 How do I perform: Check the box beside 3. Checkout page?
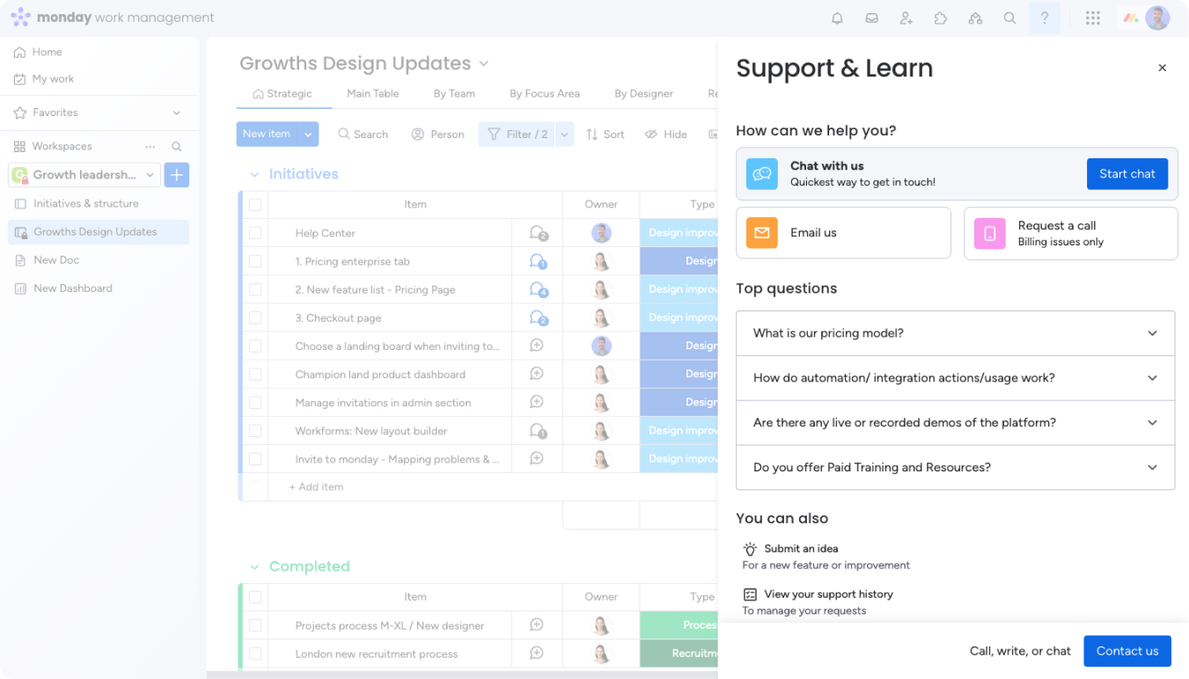(x=255, y=318)
